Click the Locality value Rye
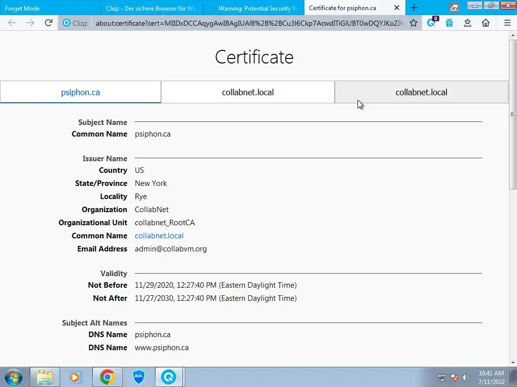517x387 pixels. point(141,197)
